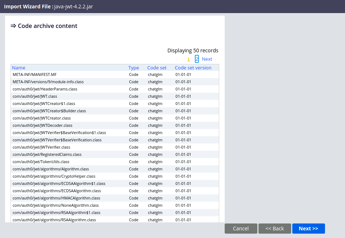Select the META-INF/MANIFEST.MF row
This screenshot has height=238, width=345.
tap(35, 74)
